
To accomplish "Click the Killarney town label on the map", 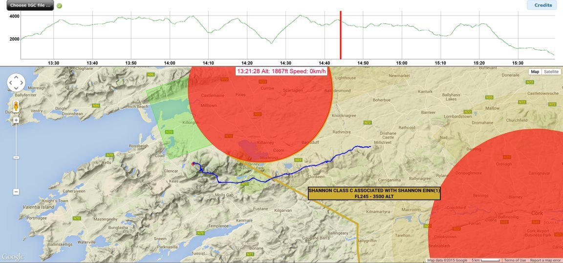I will point(266,142).
